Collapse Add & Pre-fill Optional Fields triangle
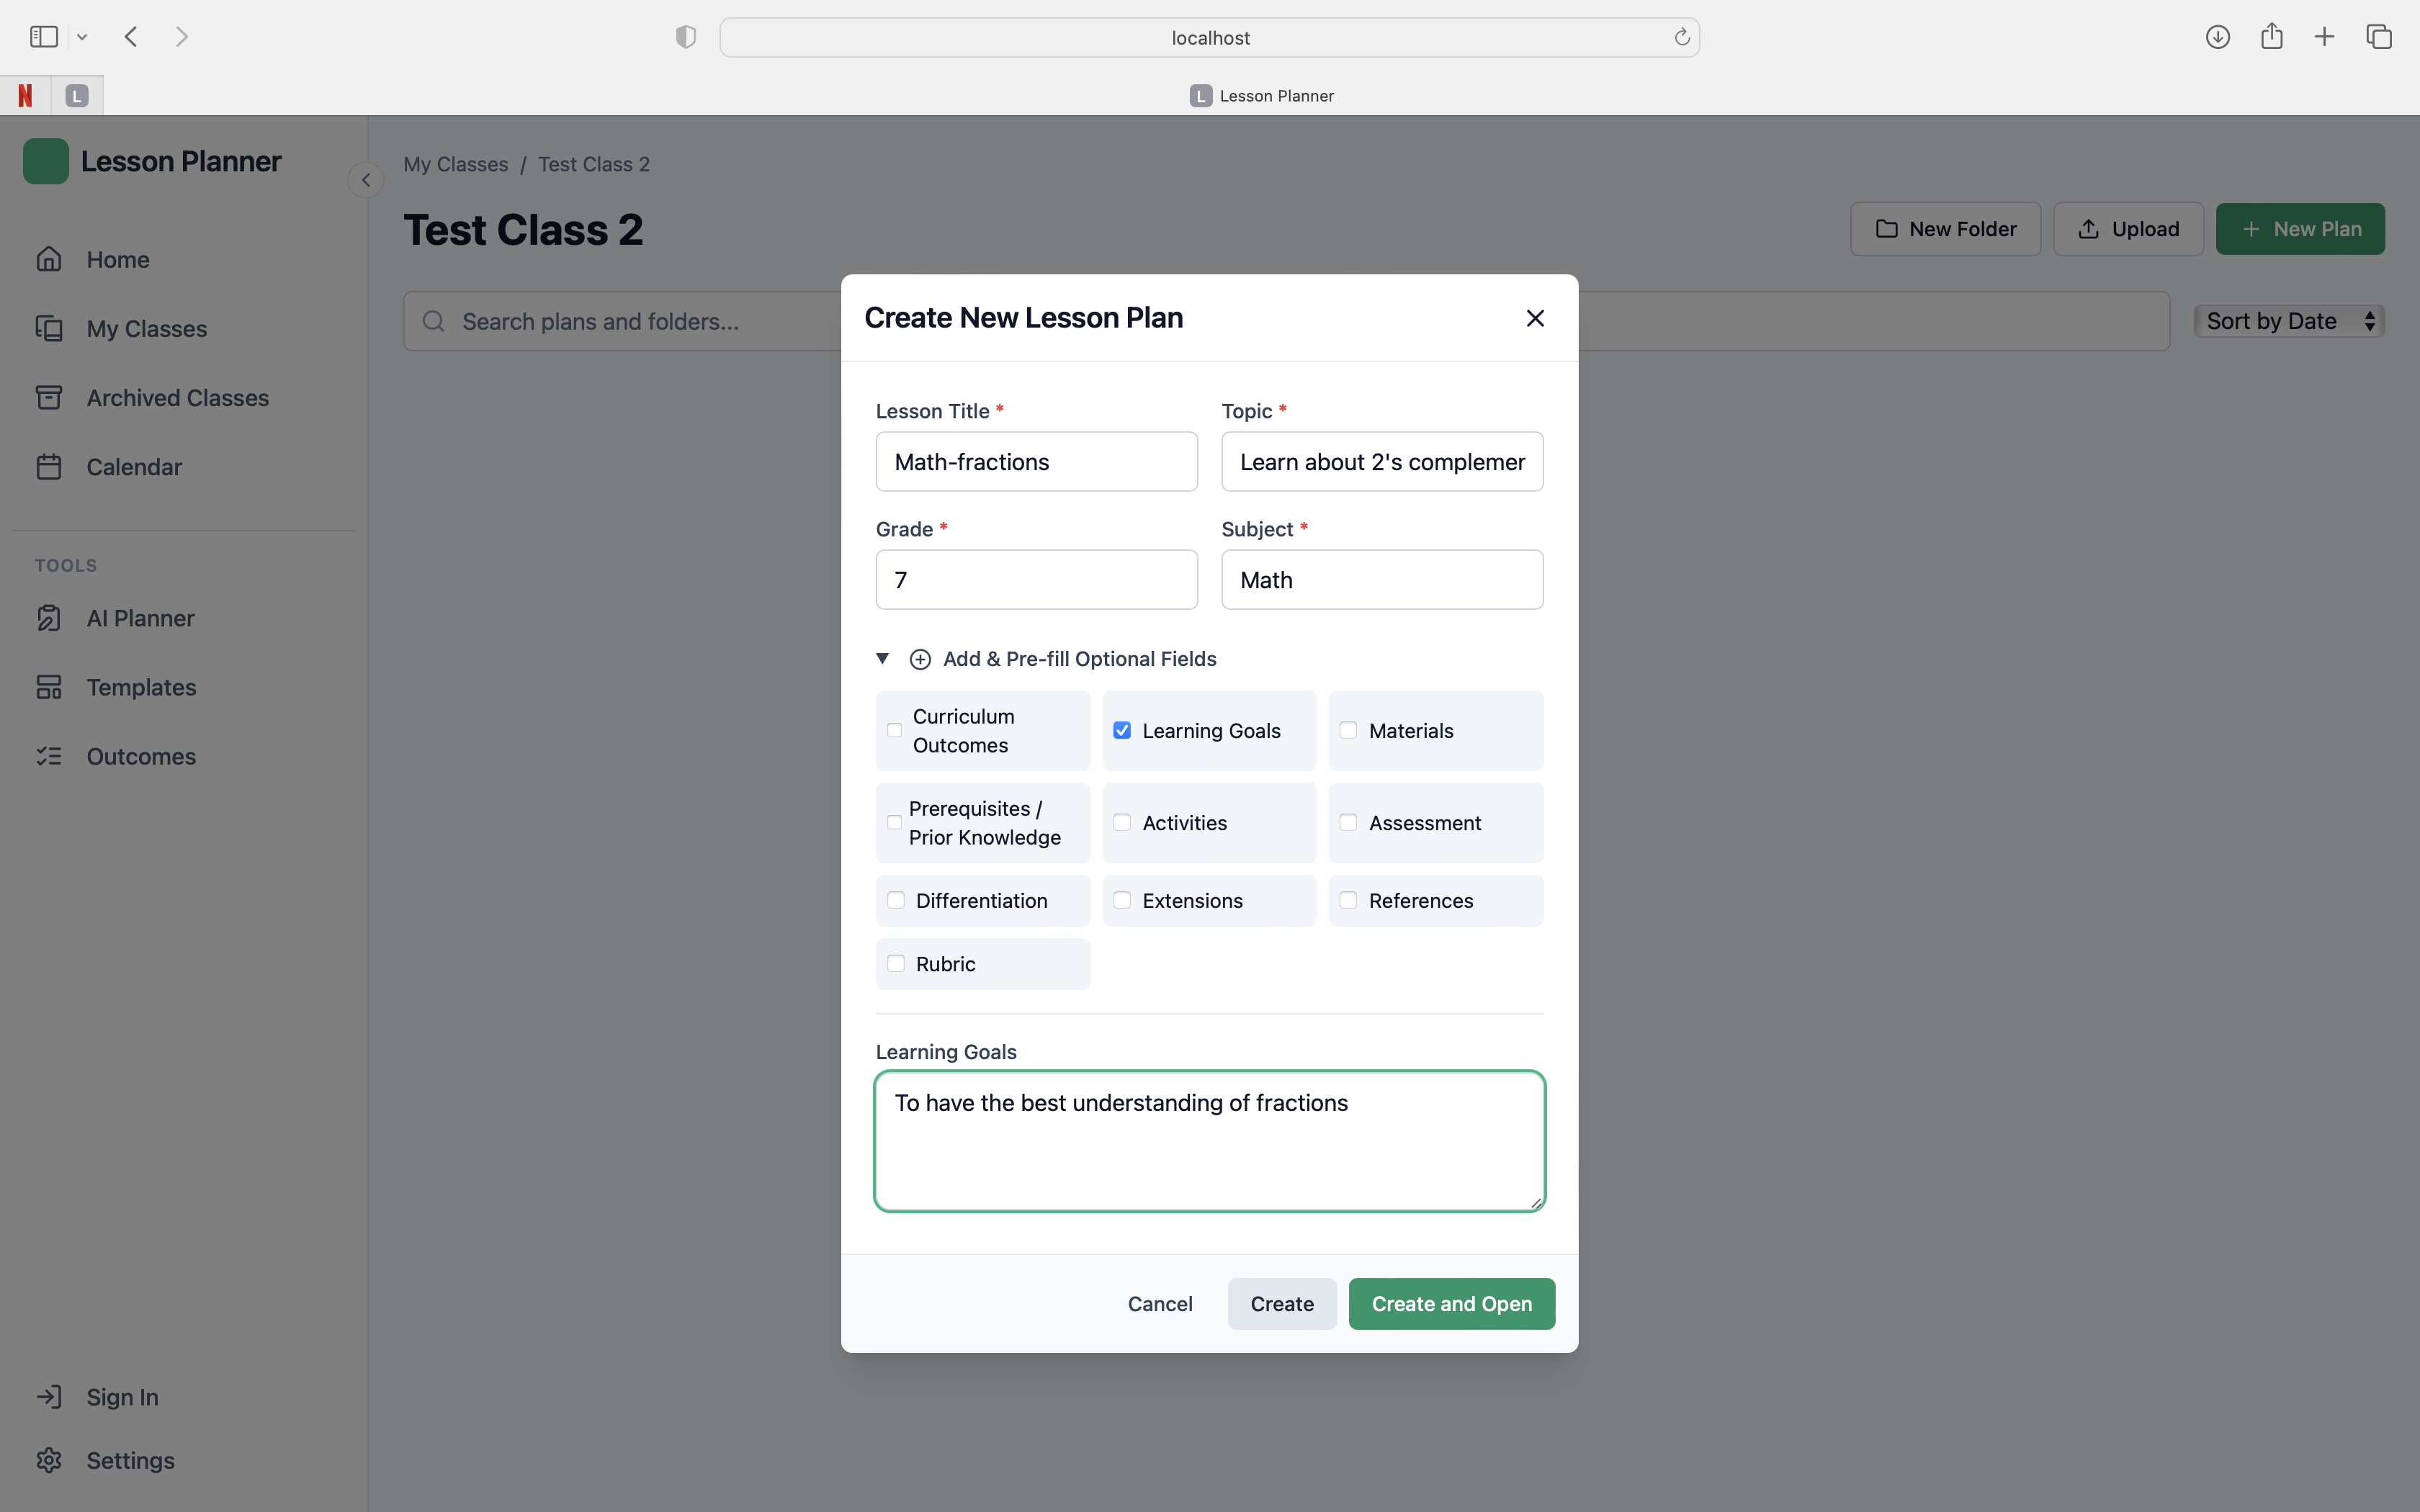 pyautogui.click(x=882, y=658)
